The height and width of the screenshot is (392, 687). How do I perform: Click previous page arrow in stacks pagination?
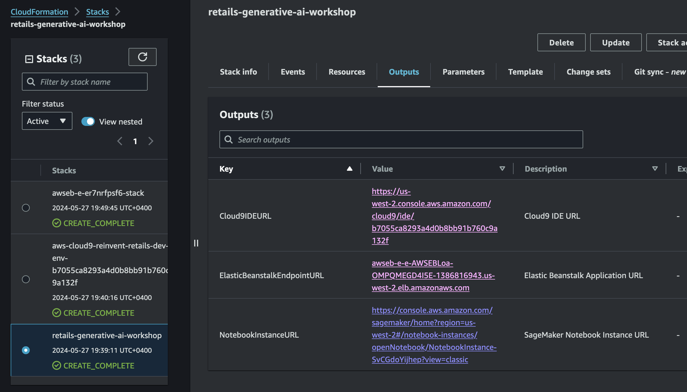coord(120,141)
